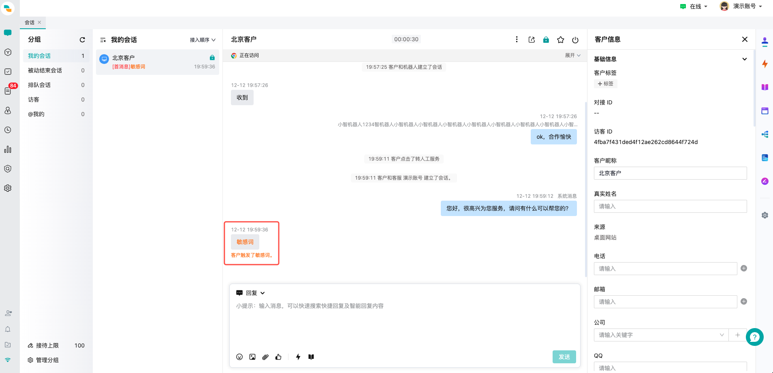Toggle the star to favorite this conversation
This screenshot has height=373, width=773.
[560, 40]
